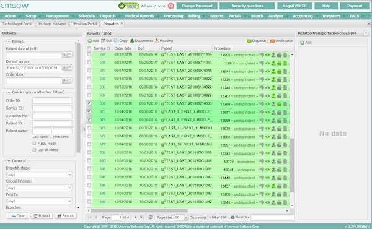Open the Medical Records menu

tap(139, 16)
